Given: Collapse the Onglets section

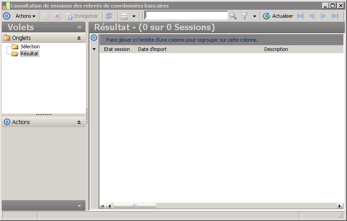Looking at the screenshot, I should pyautogui.click(x=79, y=38).
